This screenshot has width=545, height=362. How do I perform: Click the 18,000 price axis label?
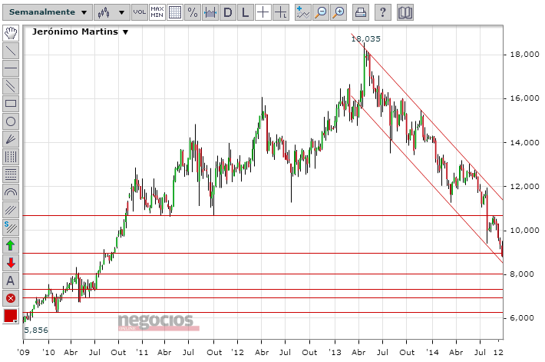[524, 55]
